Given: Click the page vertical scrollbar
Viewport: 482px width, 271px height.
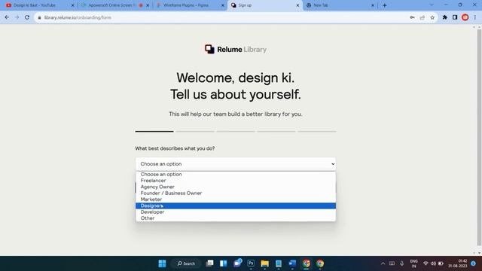Looking at the screenshot, I should coord(479,138).
